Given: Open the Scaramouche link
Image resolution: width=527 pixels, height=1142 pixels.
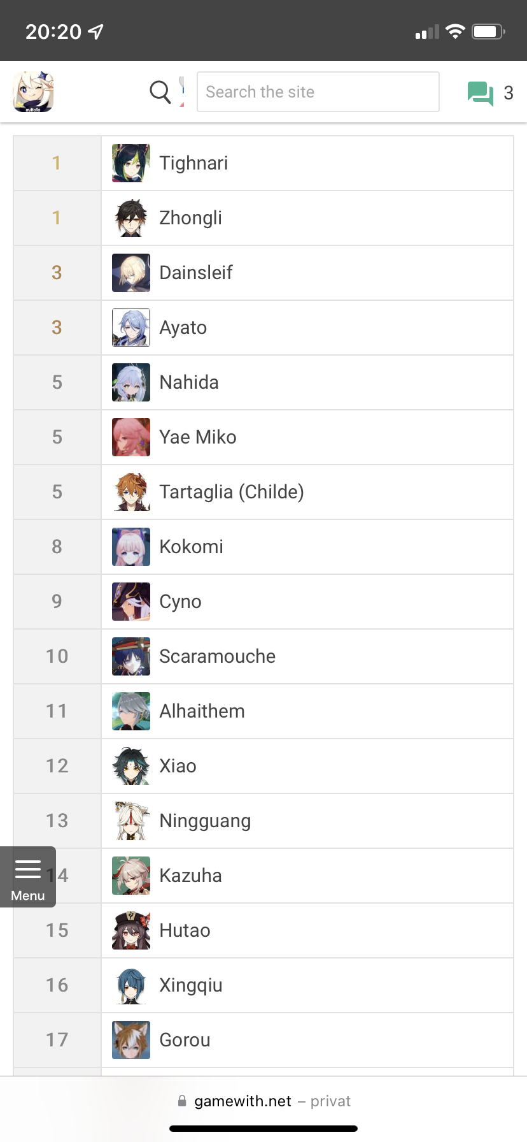Looking at the screenshot, I should 217,656.
